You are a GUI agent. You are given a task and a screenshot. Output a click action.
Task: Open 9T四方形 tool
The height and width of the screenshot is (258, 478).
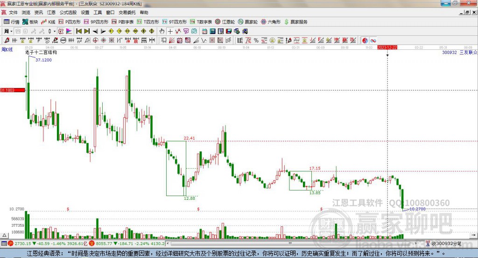(175, 22)
